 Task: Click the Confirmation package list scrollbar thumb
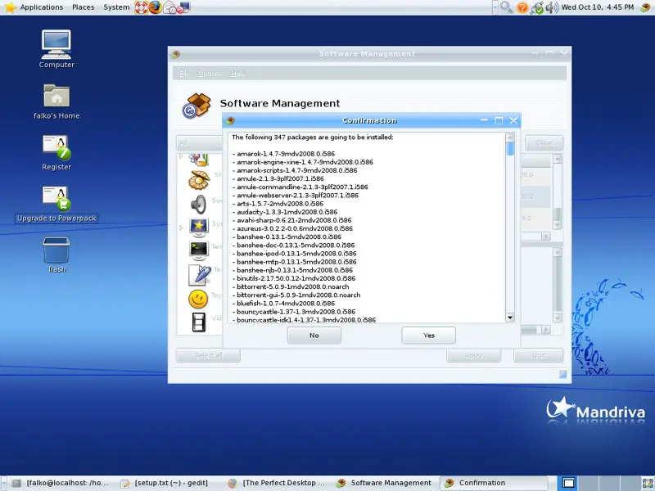(509, 149)
